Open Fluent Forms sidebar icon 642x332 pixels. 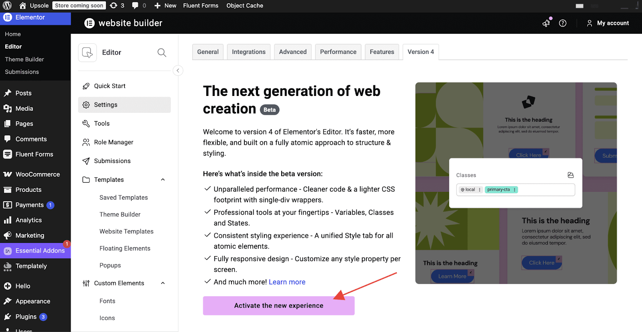tap(8, 154)
